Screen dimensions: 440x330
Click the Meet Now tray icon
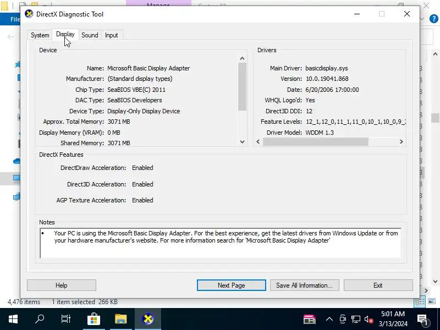click(343, 319)
